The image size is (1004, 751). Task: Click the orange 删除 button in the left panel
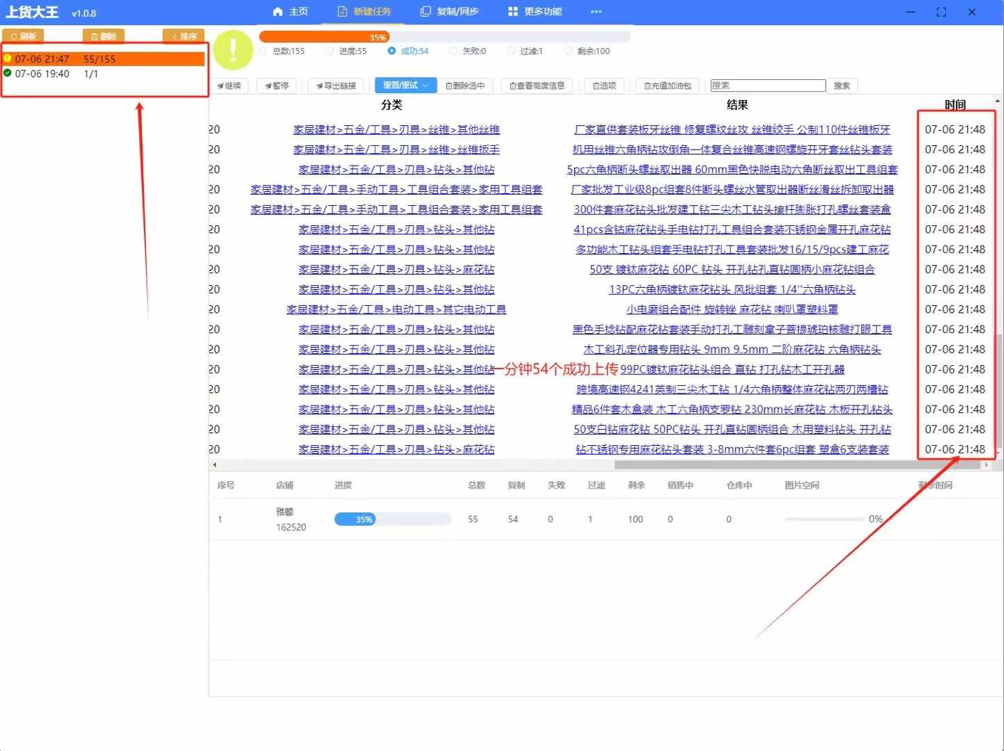pyautogui.click(x=104, y=36)
